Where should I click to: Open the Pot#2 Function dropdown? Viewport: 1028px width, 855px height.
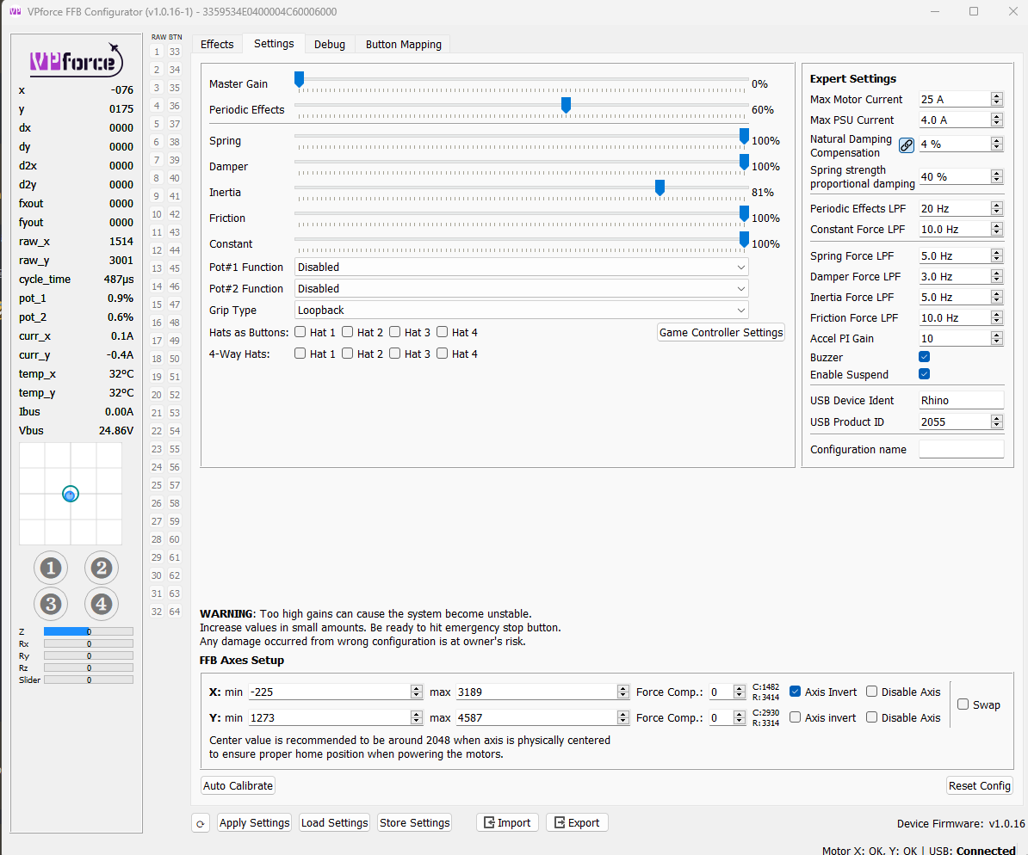[x=521, y=289]
